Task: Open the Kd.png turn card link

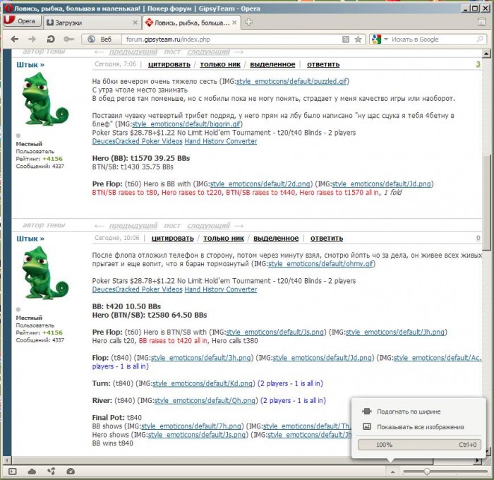Action: click(203, 383)
